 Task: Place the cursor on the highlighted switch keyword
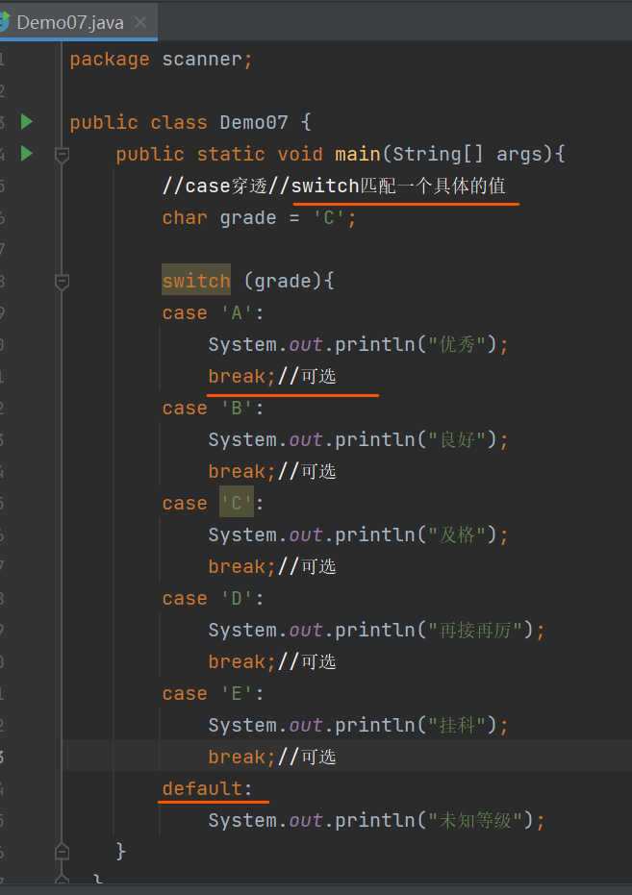(196, 281)
